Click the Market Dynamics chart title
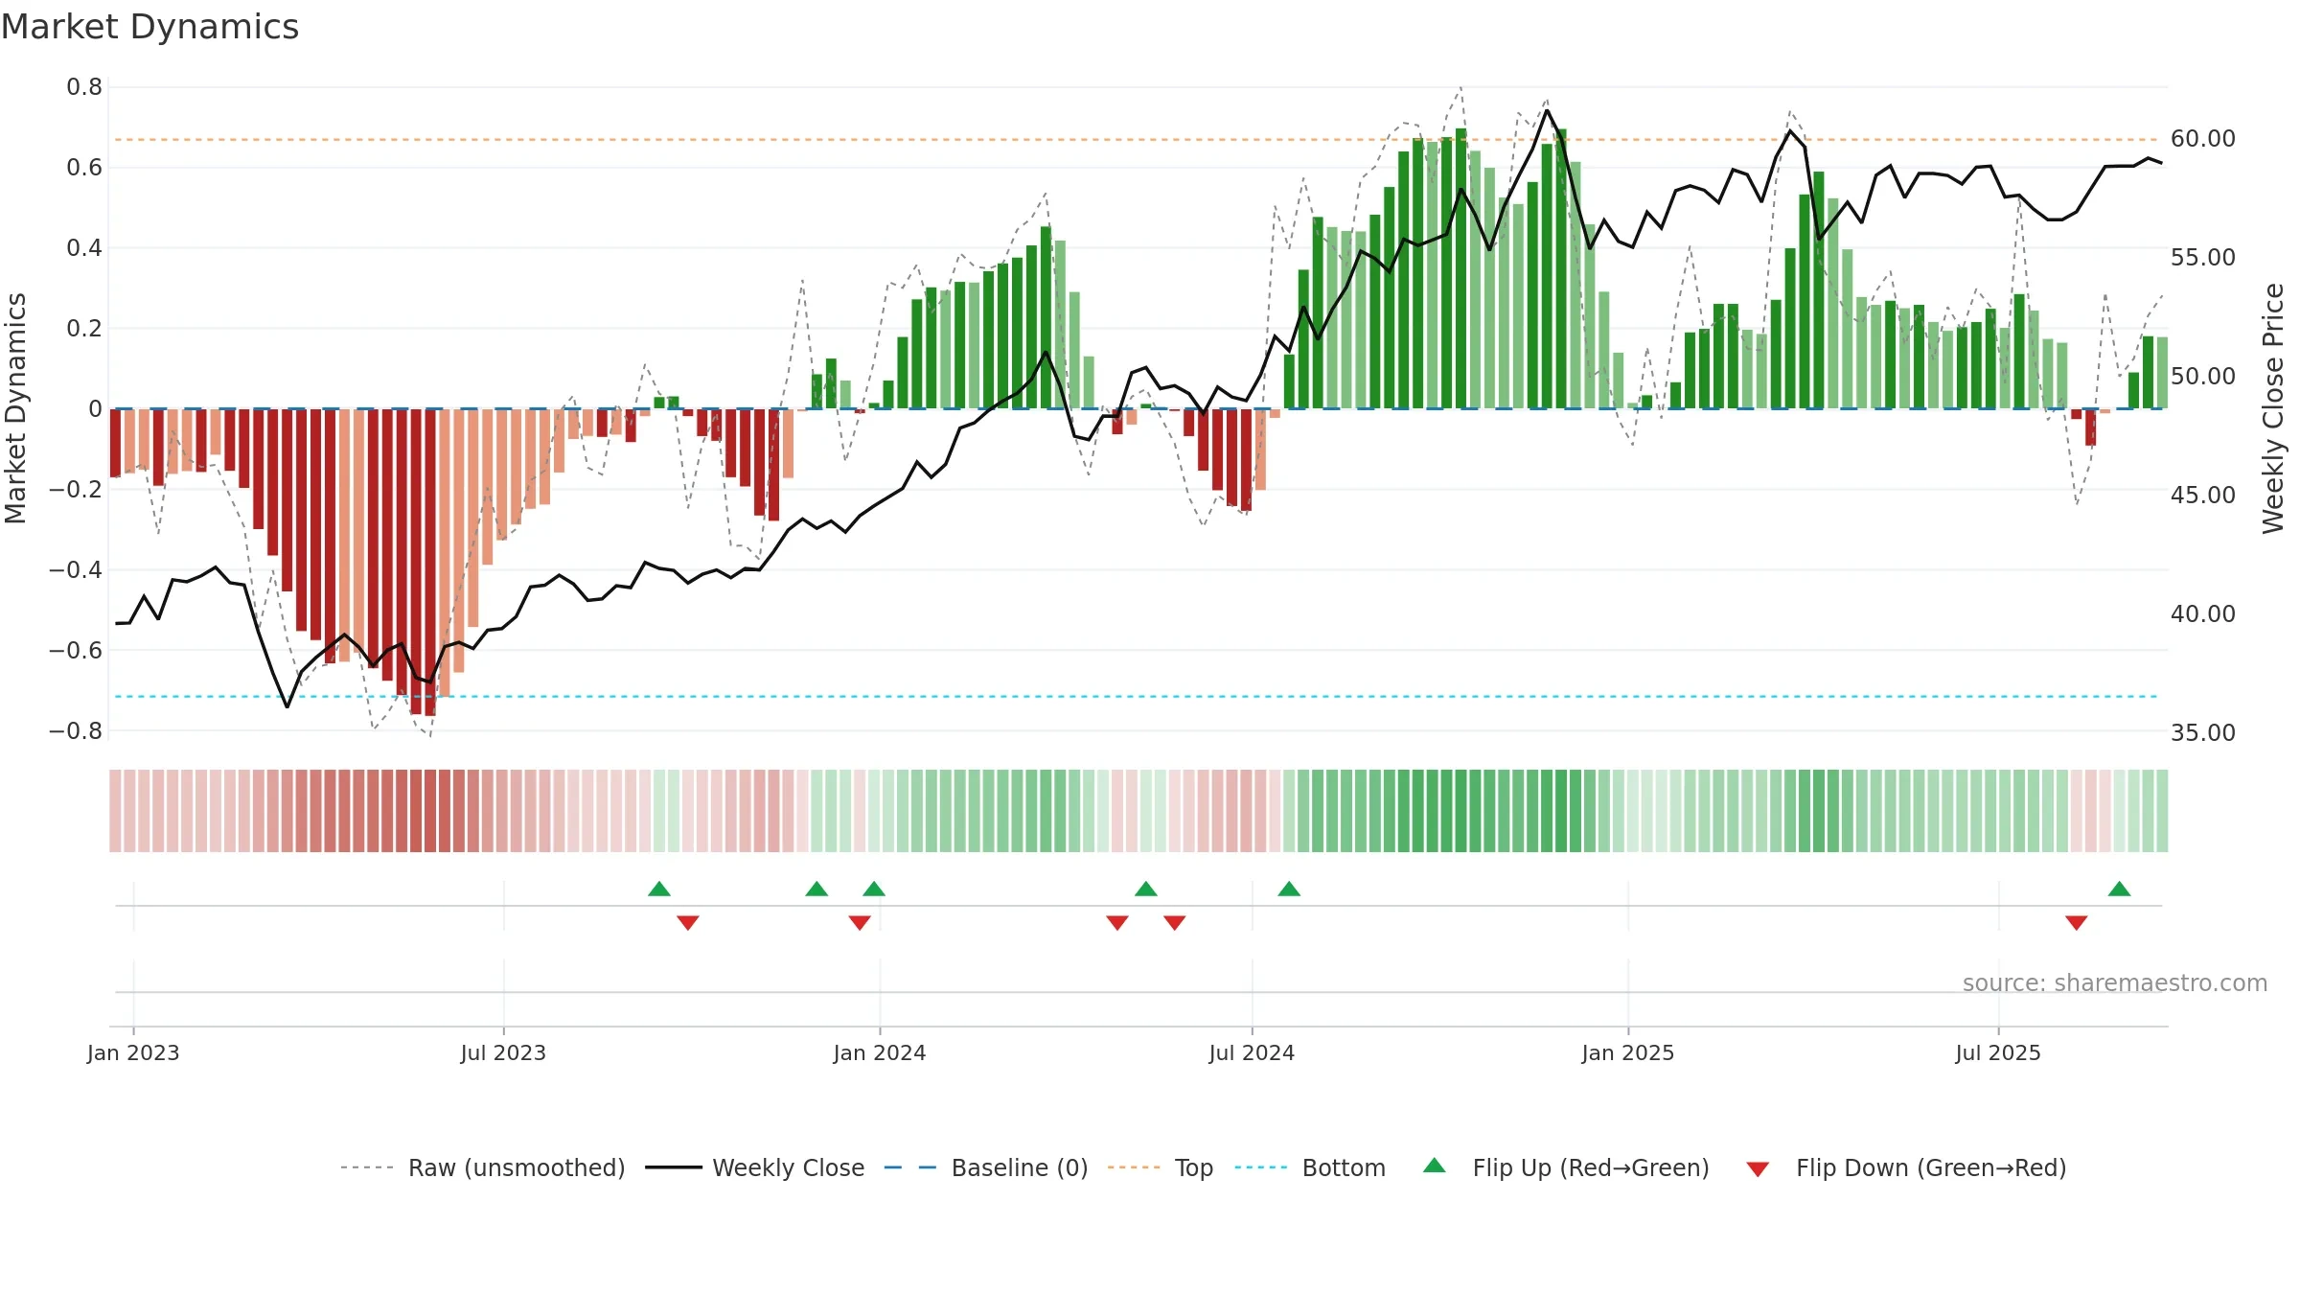This screenshot has width=2300, height=1294. 149,27
